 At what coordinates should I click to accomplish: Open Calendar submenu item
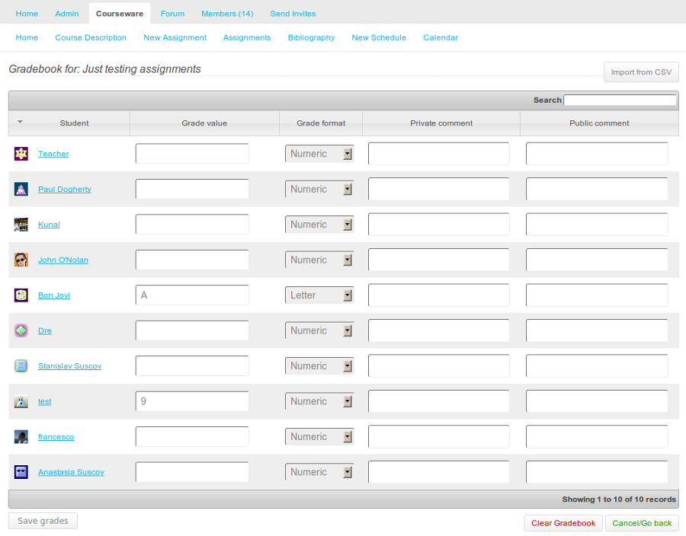tap(441, 37)
